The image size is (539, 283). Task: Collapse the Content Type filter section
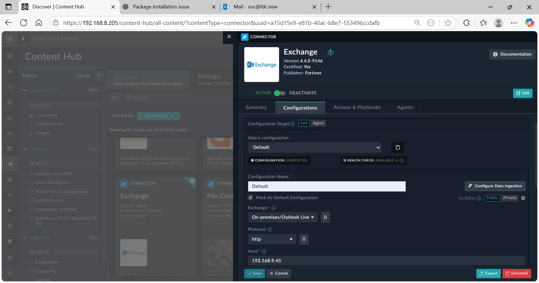pyautogui.click(x=25, y=91)
